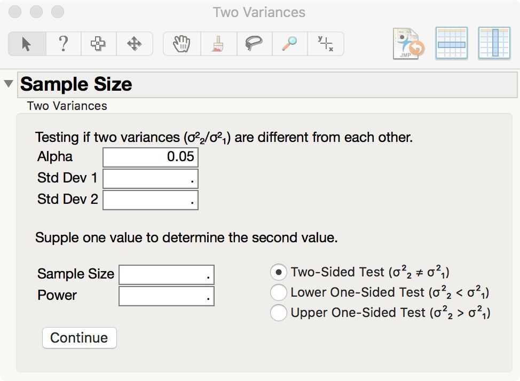Choose the selection cross tool
The height and width of the screenshot is (381, 520).
(x=98, y=44)
